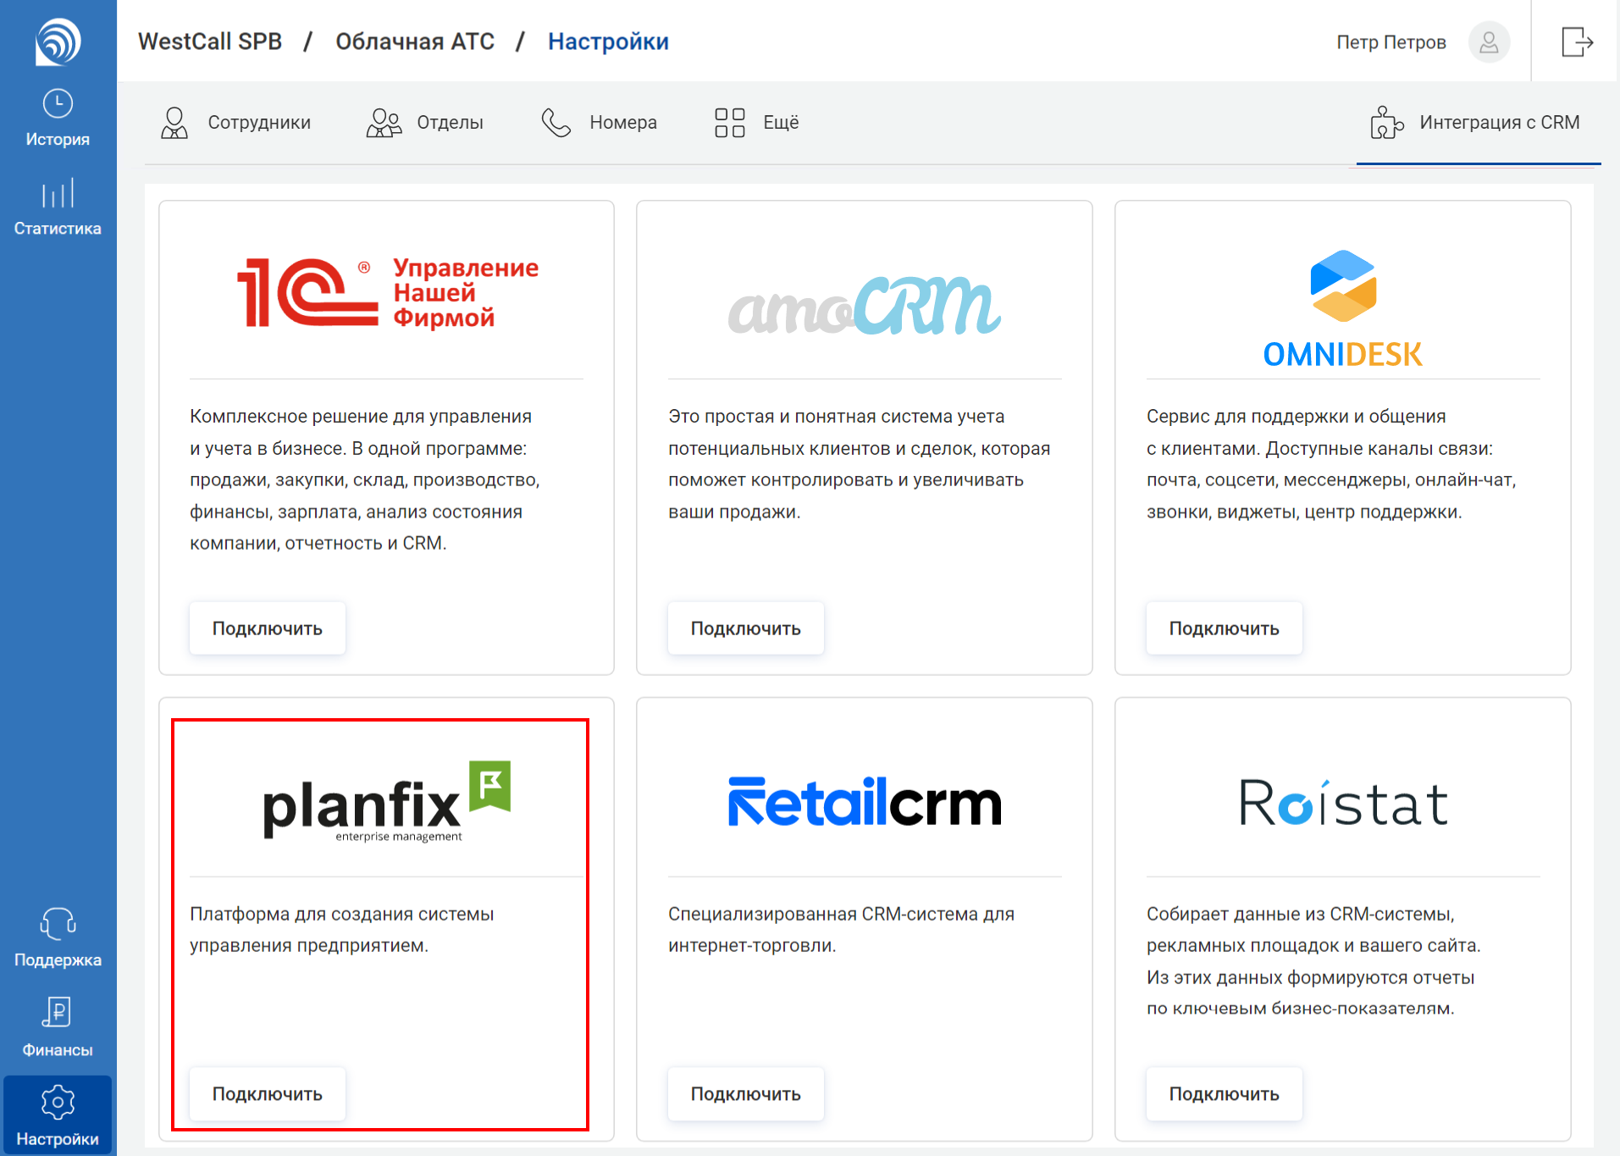Screen dimensions: 1620x1156
Task: Click the Номера phone handset icon
Action: tap(556, 123)
